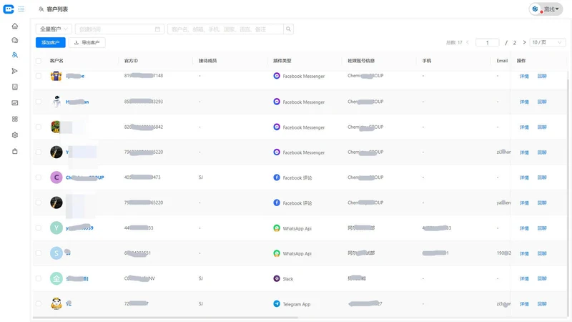This screenshot has height=322, width=572.
Task: Check the box for the Telegram App row
Action: 39,303
